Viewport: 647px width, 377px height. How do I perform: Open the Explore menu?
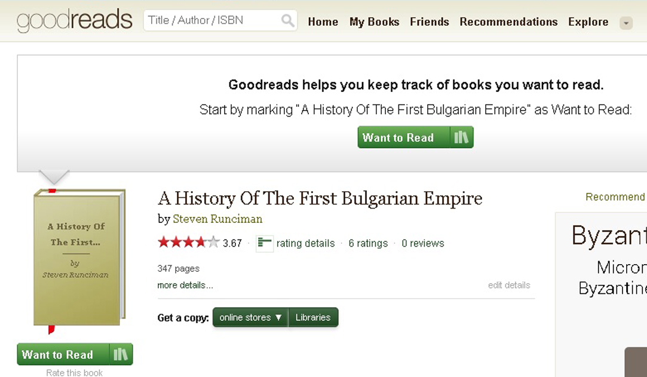[x=588, y=22]
